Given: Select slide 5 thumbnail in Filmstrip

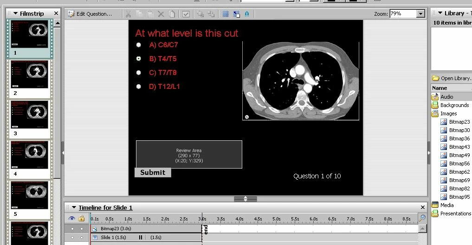Looking at the screenshot, I should pyautogui.click(x=30, y=195).
